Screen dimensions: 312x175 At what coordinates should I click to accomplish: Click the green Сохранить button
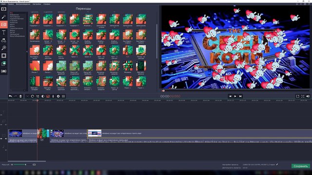click(x=300, y=166)
